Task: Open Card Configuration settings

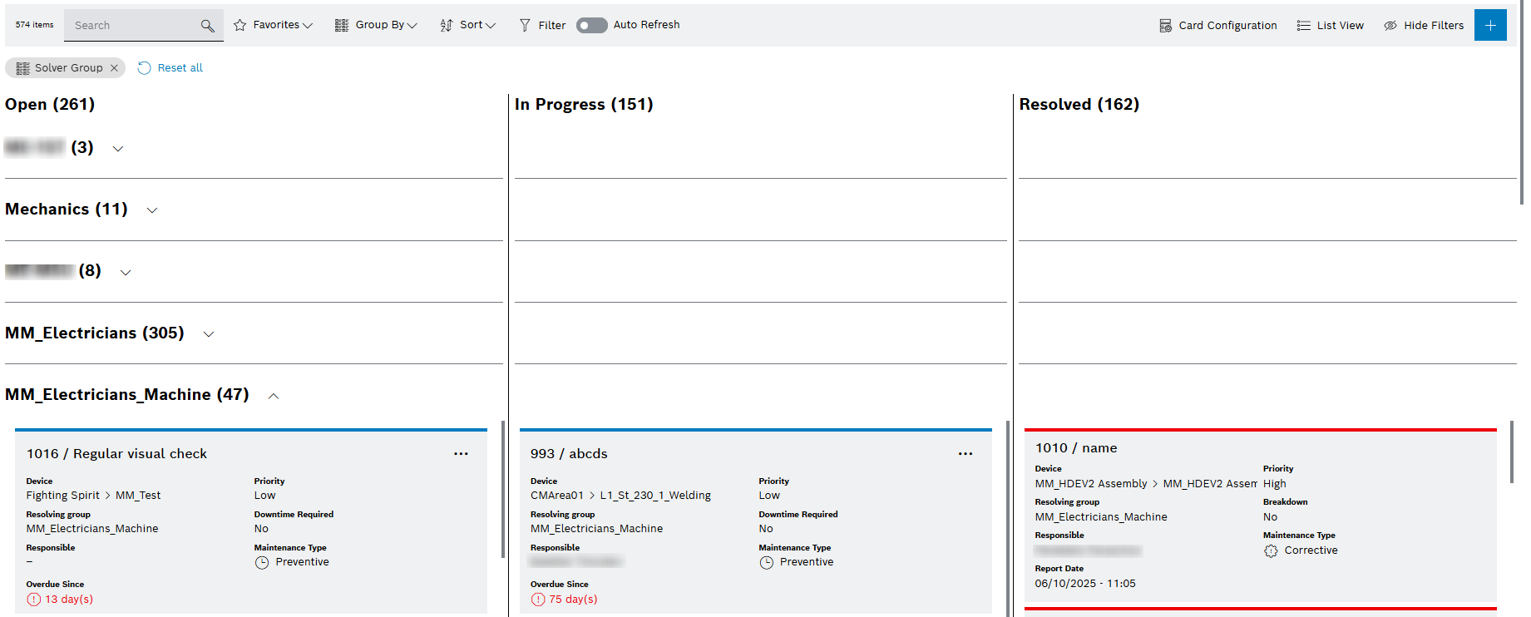Action: tap(1217, 26)
